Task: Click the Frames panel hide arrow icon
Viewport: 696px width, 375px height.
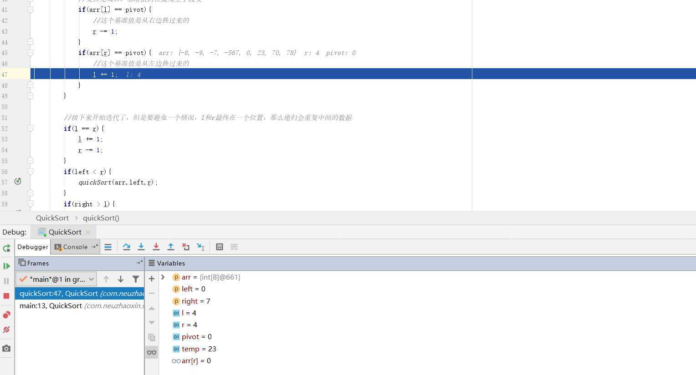Action: (139, 263)
